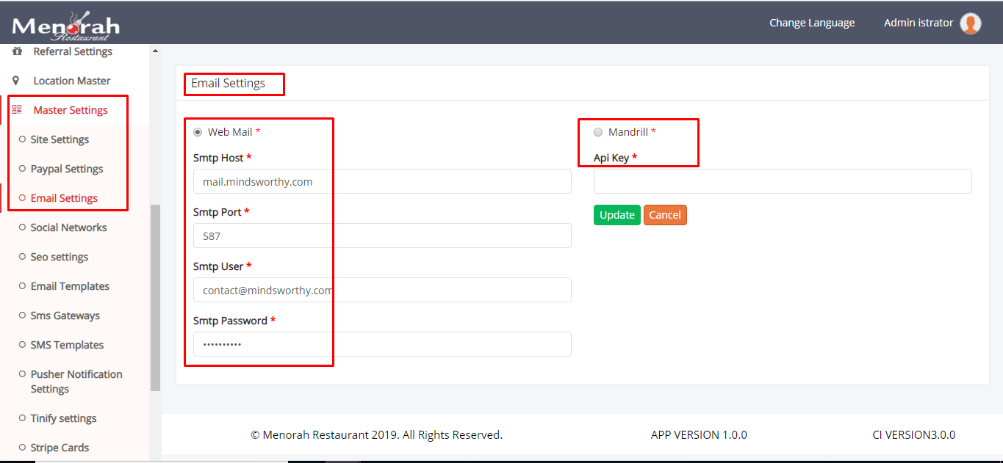
Task: Click the Referral Settings gift icon
Action: pyautogui.click(x=17, y=51)
